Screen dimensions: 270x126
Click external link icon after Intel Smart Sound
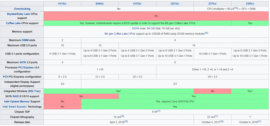[26, 107]
